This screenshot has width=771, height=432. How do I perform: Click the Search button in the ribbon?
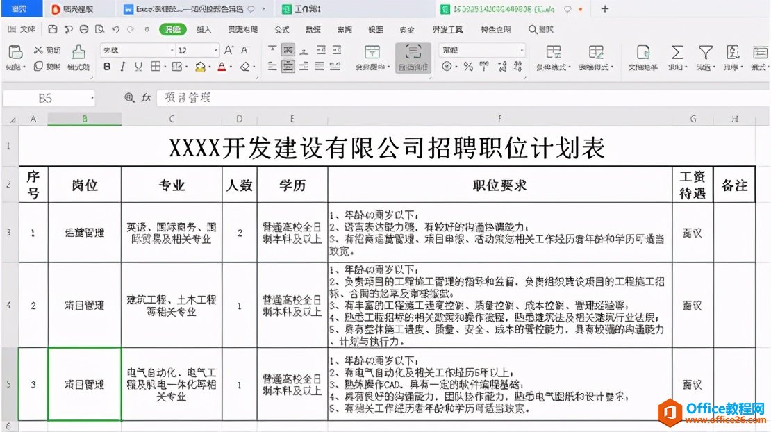click(541, 30)
